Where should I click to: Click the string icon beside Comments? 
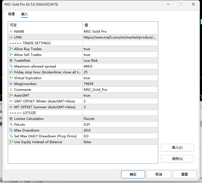click(x=11, y=90)
